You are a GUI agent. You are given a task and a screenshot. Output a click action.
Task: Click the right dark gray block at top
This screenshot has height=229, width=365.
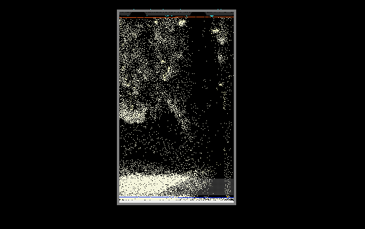pos(219,14)
